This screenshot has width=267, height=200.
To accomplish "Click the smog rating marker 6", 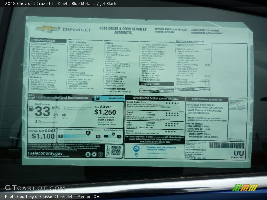I will pos(113,134).
